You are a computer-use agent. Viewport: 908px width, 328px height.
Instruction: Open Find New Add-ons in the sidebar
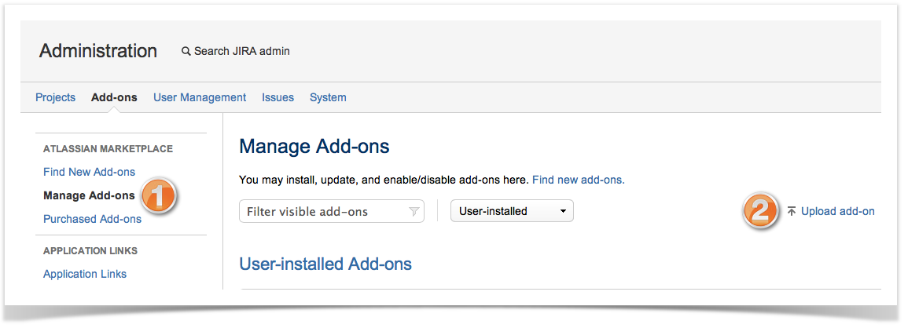[x=89, y=172]
